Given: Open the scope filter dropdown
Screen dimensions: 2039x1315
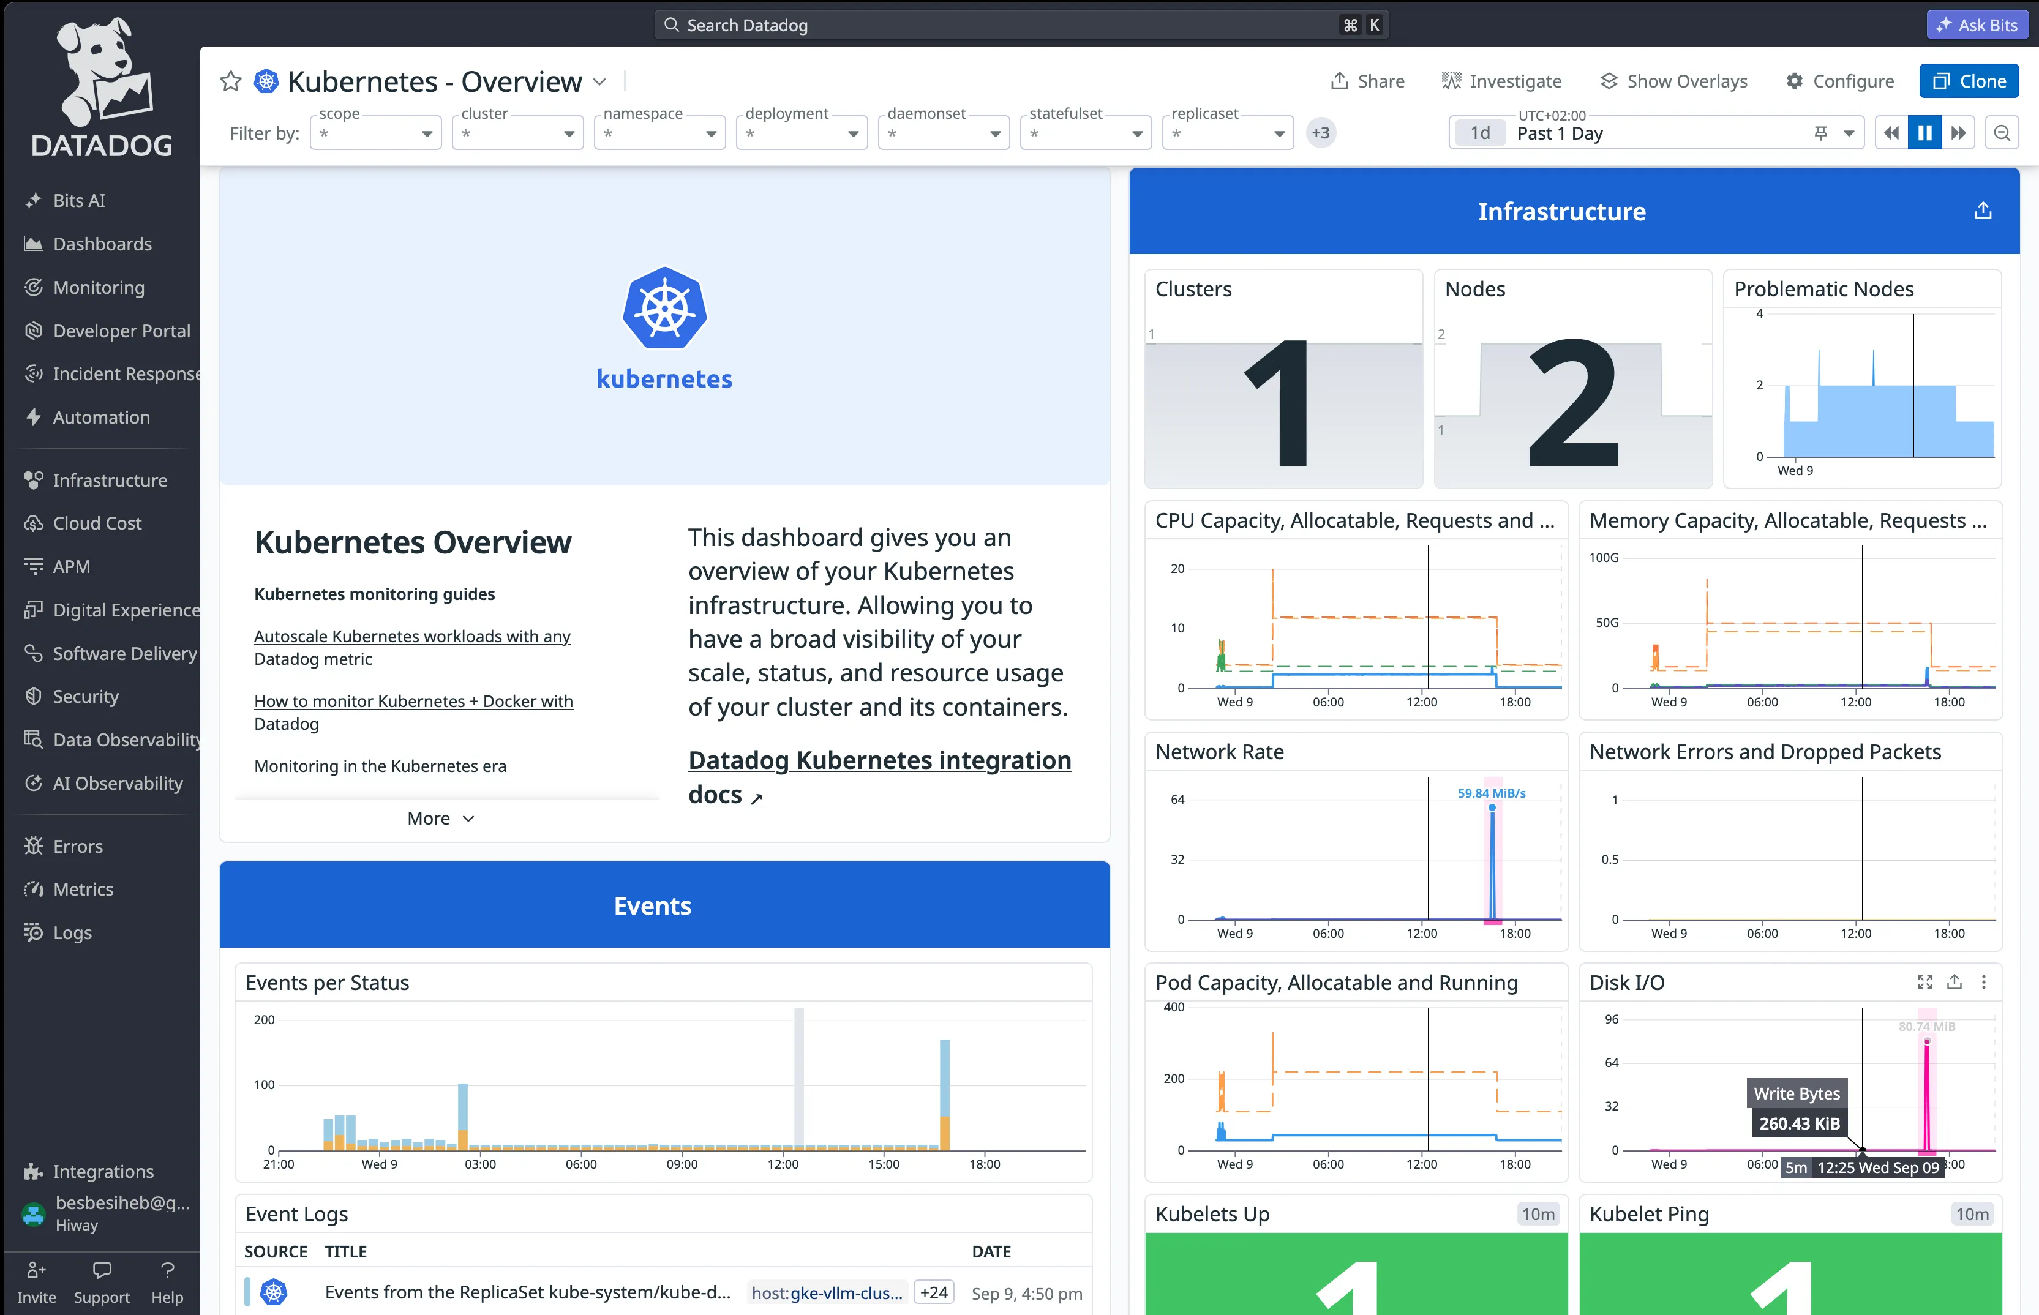Looking at the screenshot, I should [x=376, y=133].
